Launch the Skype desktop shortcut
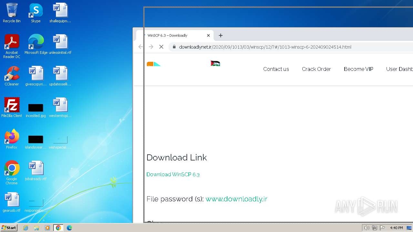This screenshot has width=413, height=232. point(35,13)
